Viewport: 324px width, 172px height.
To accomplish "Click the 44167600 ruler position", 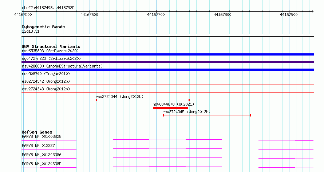I will 90,15.
